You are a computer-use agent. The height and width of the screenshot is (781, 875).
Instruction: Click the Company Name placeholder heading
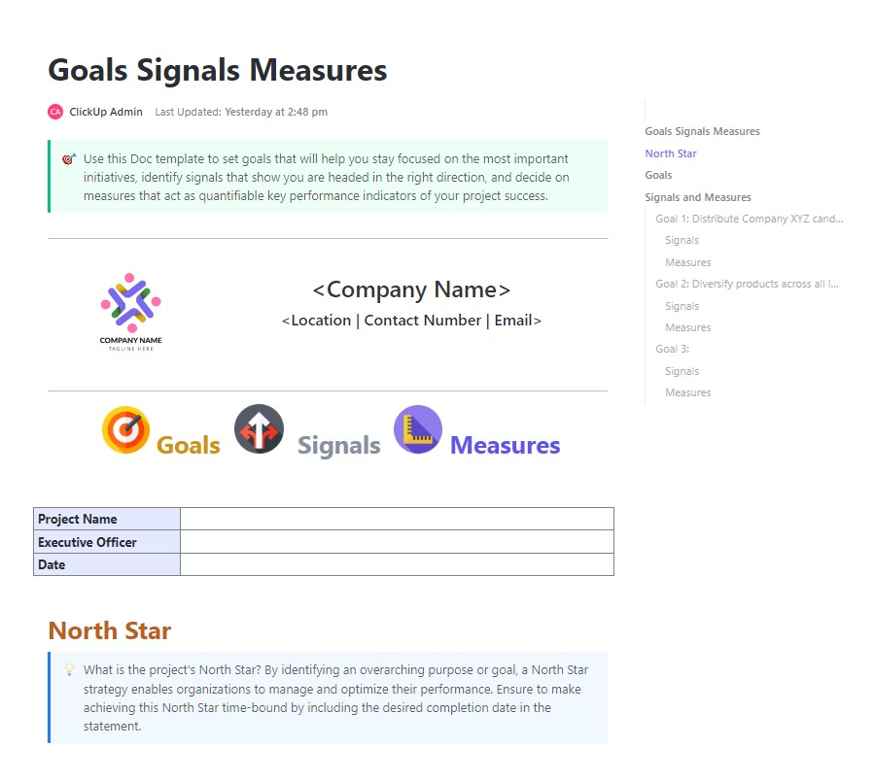pos(411,289)
